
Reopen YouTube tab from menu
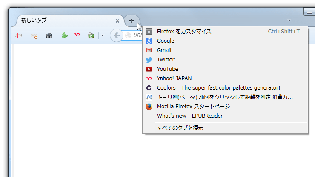point(225,69)
